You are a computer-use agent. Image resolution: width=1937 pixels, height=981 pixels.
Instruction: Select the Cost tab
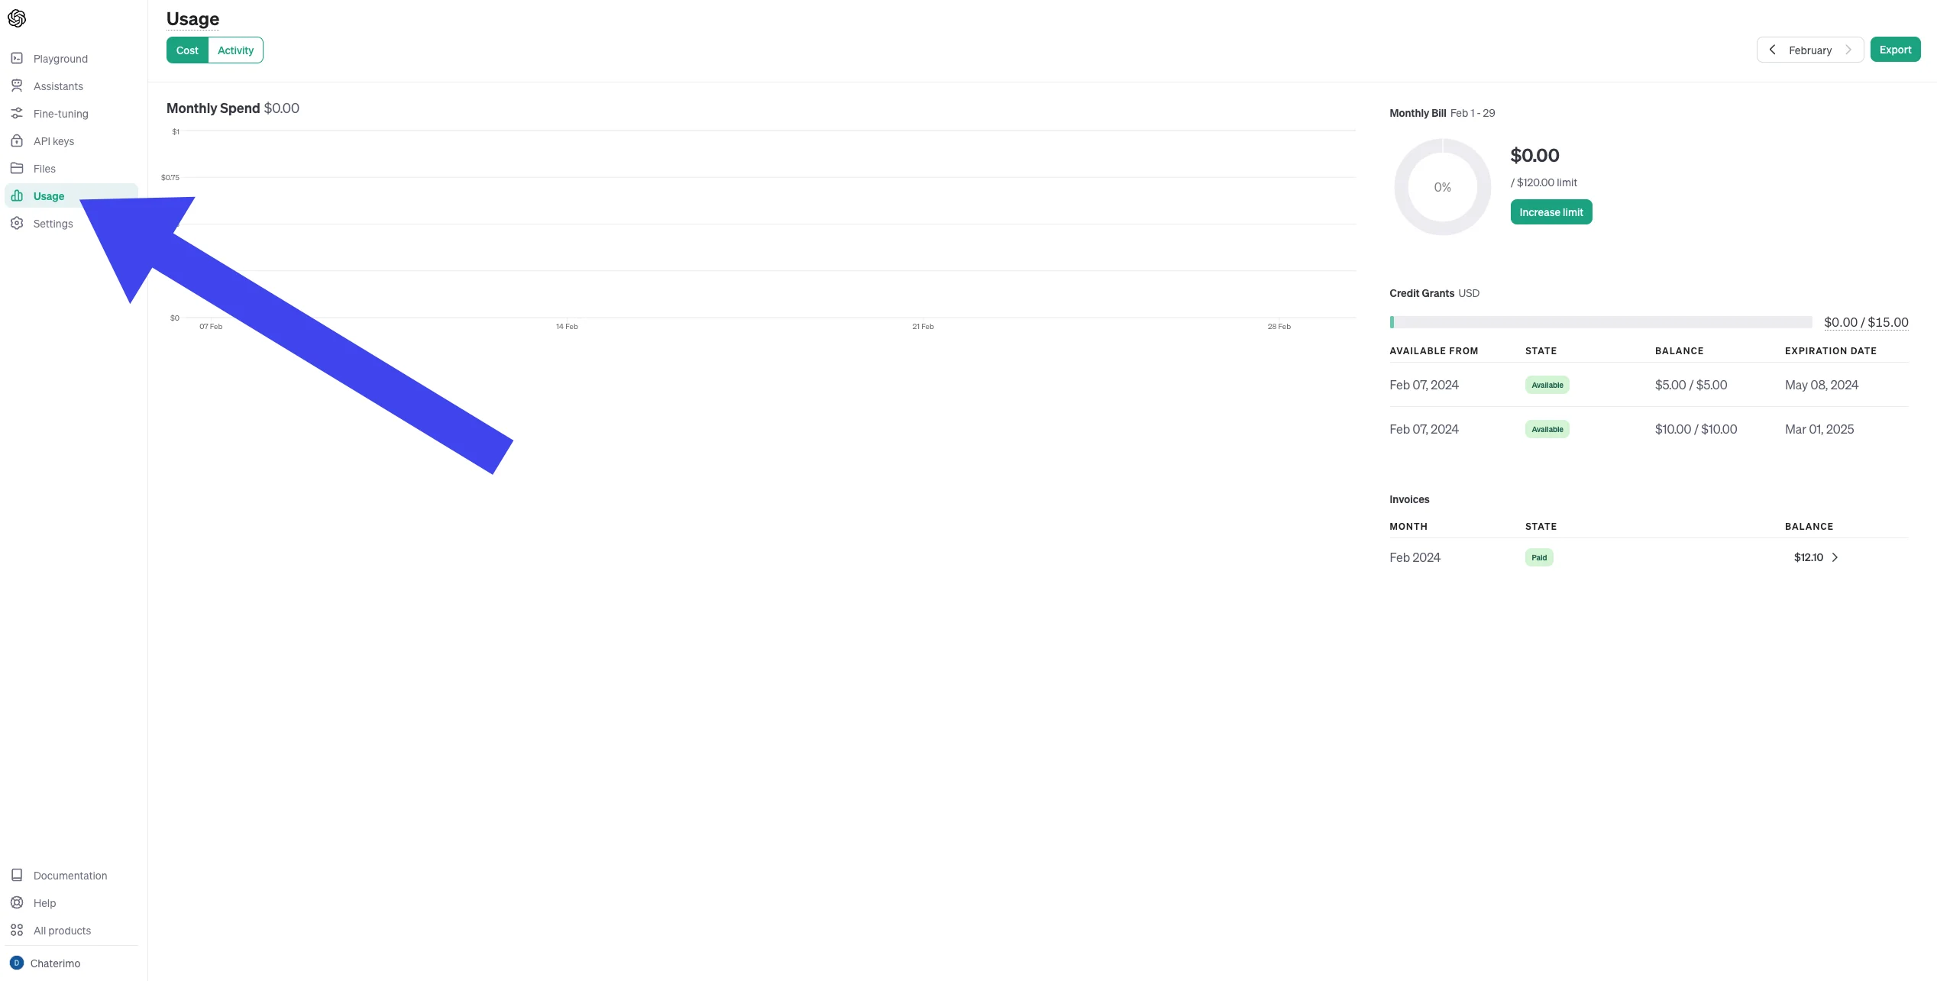(x=186, y=49)
